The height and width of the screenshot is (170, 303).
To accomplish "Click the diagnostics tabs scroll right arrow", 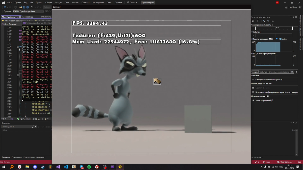I will click(297, 72).
